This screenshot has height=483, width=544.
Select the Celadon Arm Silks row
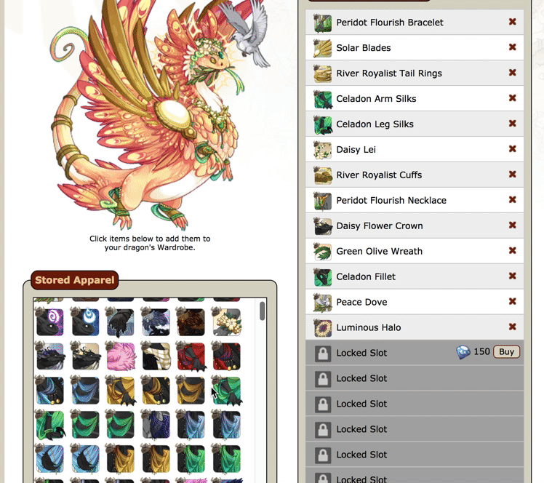tap(415, 98)
